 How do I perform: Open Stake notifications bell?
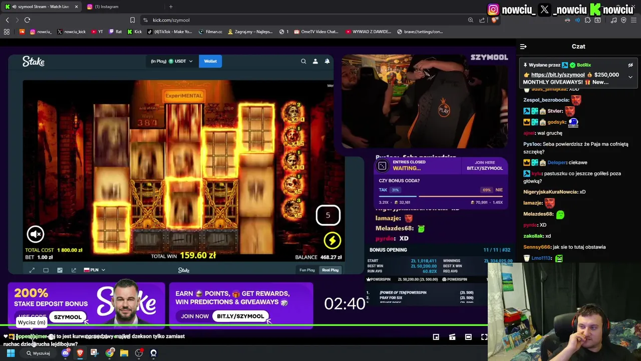[x=327, y=61]
